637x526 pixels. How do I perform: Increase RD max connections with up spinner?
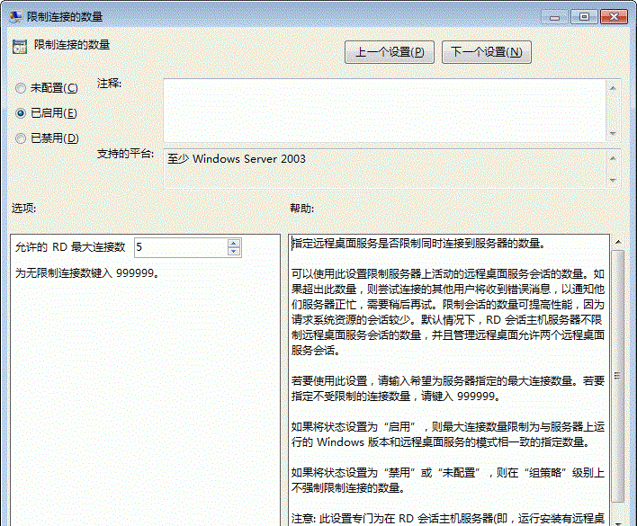tap(234, 243)
